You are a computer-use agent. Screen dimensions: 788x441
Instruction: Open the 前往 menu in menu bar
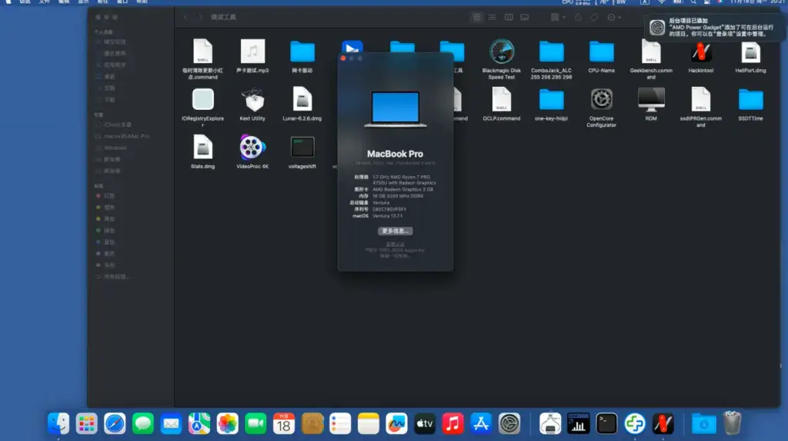coord(103,2)
